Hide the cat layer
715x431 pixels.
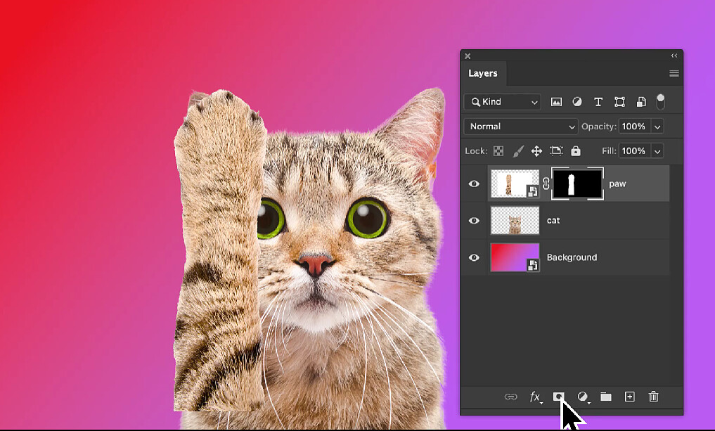474,221
